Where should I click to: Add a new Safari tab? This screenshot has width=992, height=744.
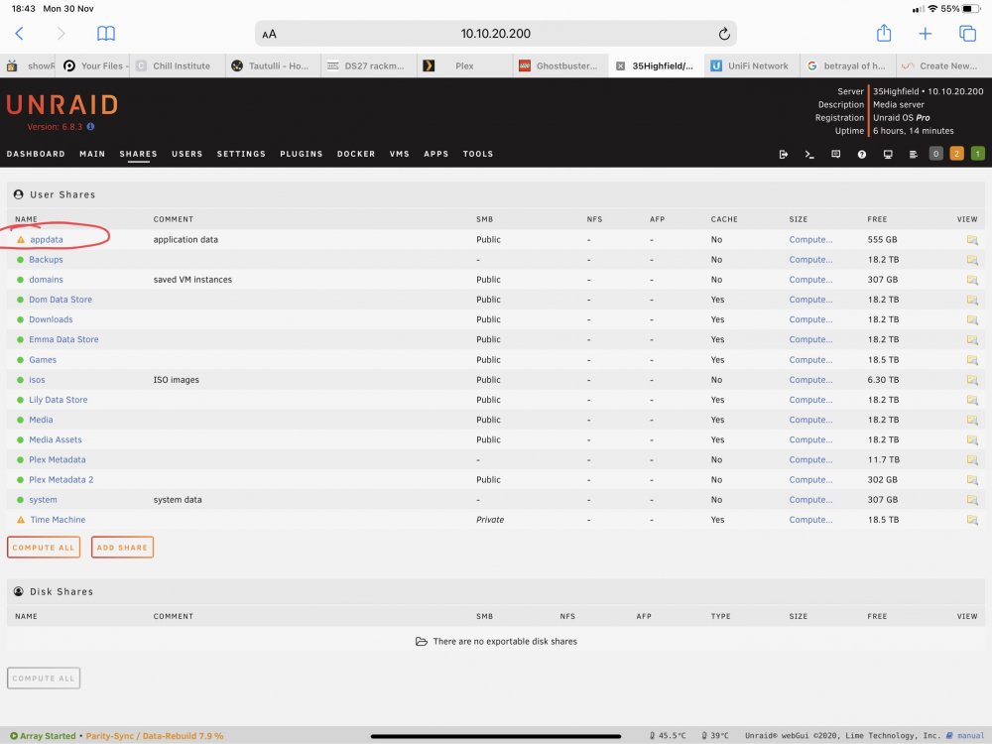925,34
